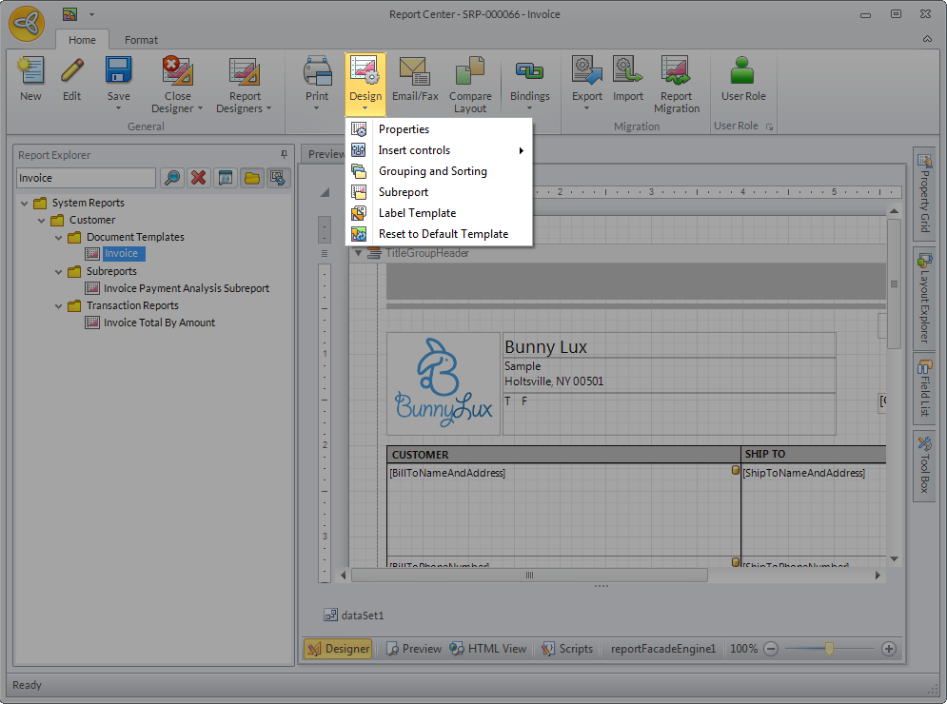Select Grouping and Sorting menu item
The height and width of the screenshot is (704, 947).
coord(432,171)
